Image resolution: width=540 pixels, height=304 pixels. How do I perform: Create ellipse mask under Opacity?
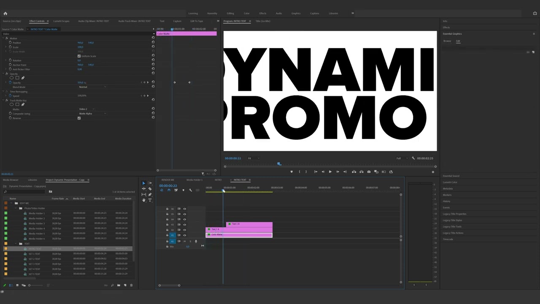coord(11,78)
